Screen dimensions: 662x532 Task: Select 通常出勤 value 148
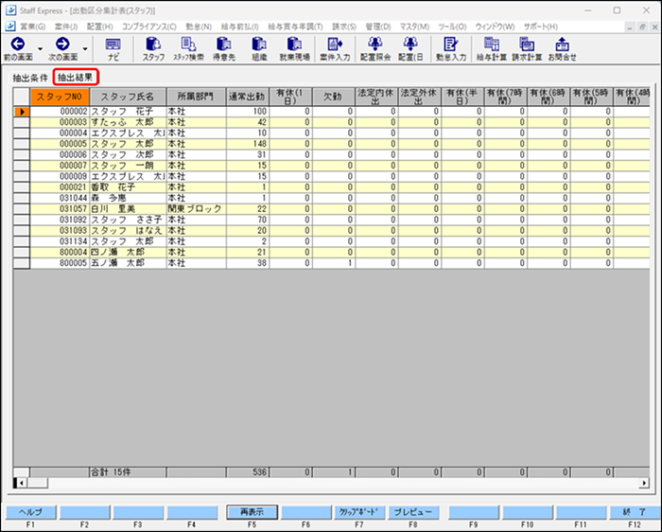248,144
